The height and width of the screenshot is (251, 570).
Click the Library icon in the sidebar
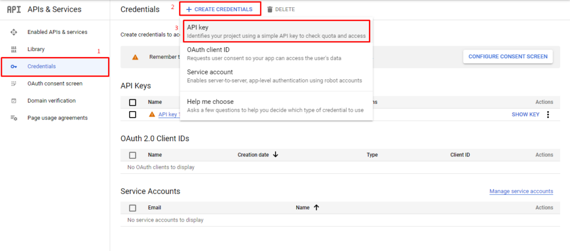14,49
